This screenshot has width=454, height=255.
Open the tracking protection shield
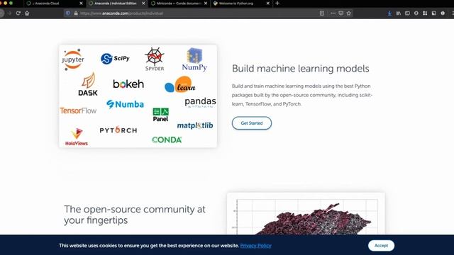[x=68, y=13]
